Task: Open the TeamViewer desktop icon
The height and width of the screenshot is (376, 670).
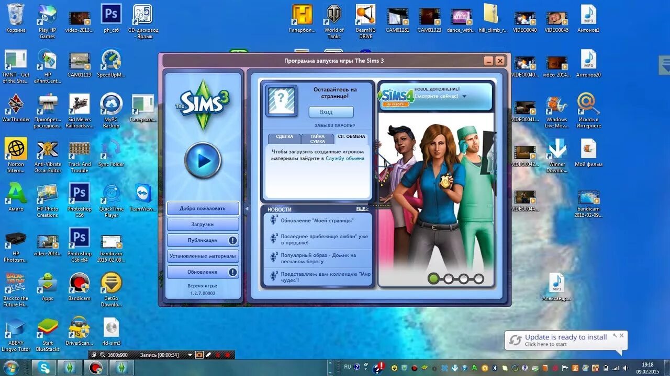Action: 143,197
